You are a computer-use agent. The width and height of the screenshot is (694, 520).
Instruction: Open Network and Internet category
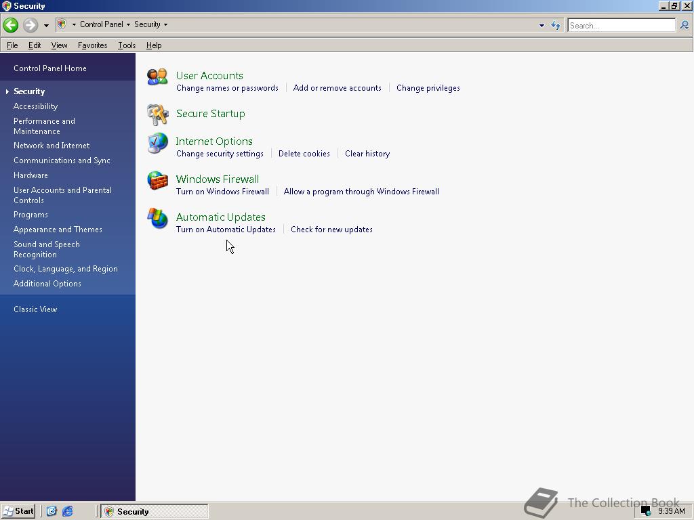[x=52, y=146]
